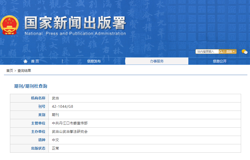Click the 查询结果 breadcrumb text
Image resolution: width=250 pixels, height=160 pixels.
(24, 71)
